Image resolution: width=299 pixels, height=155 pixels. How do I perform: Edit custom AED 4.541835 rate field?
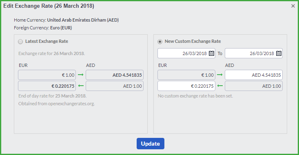click(x=254, y=75)
